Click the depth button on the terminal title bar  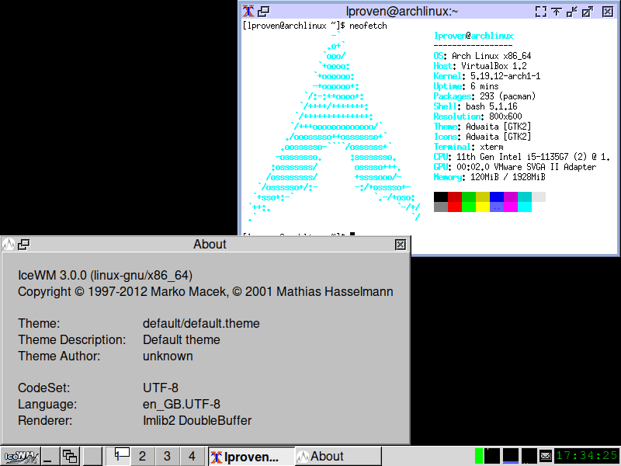tap(263, 11)
